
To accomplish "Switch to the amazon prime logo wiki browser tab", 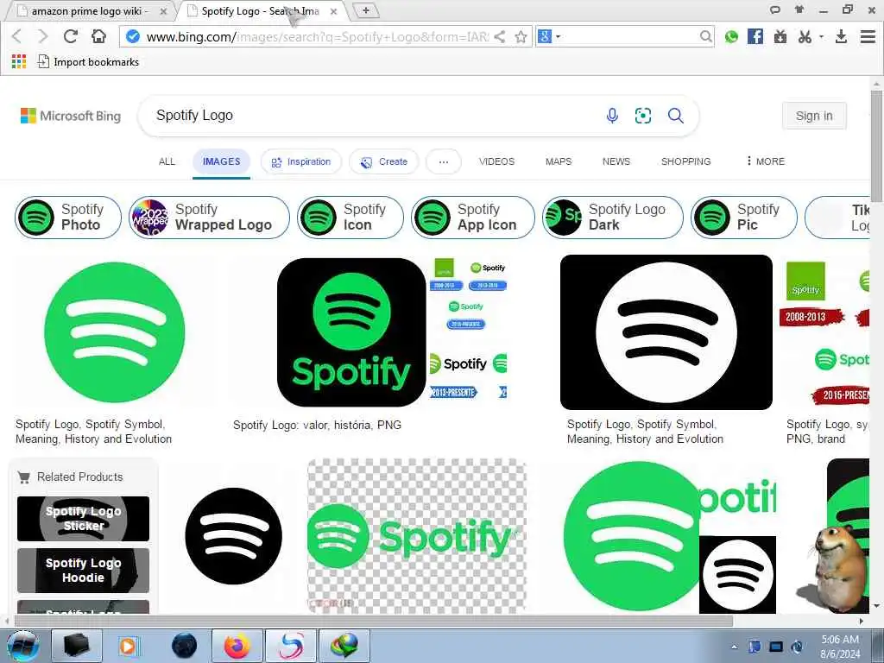I will coord(89,11).
